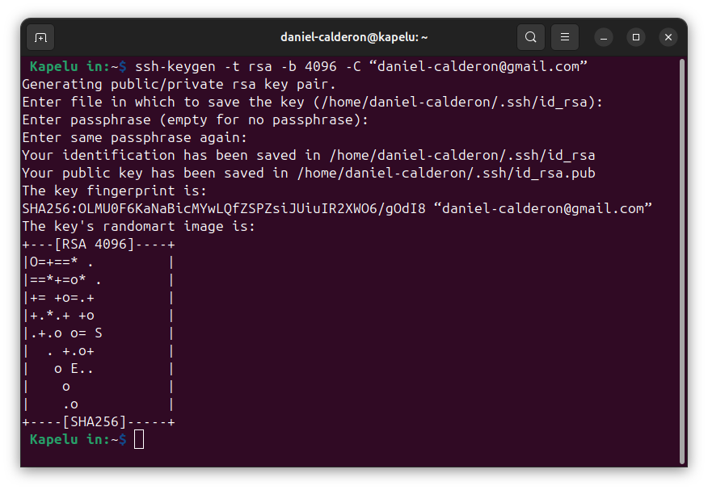
Task: Click the close window icon
Action: click(668, 37)
